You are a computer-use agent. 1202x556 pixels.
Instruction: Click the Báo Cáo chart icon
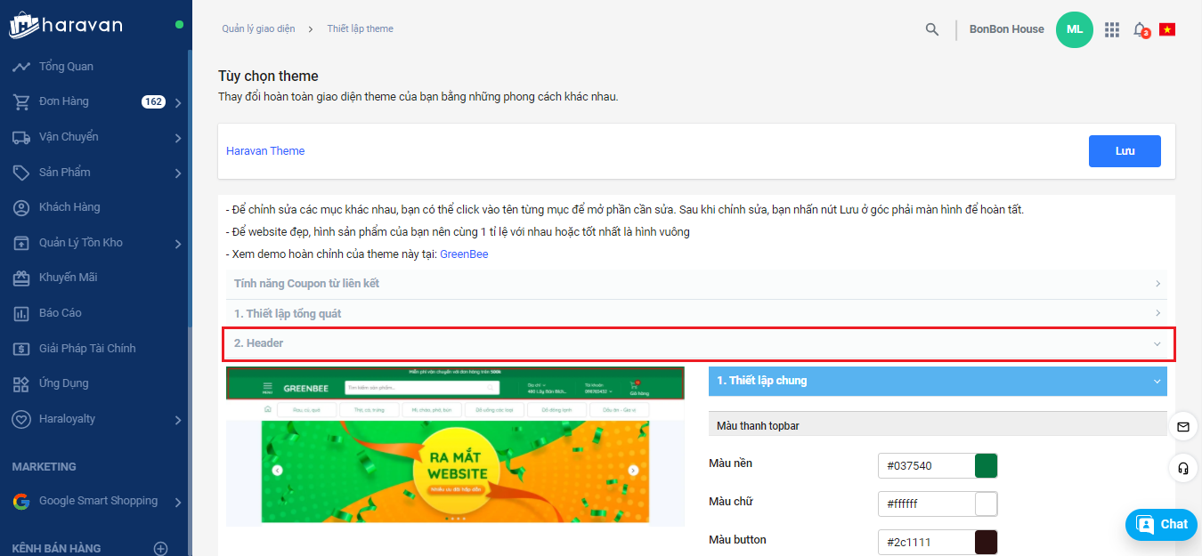(21, 313)
